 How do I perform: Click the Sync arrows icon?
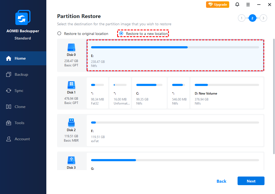(x=9, y=91)
